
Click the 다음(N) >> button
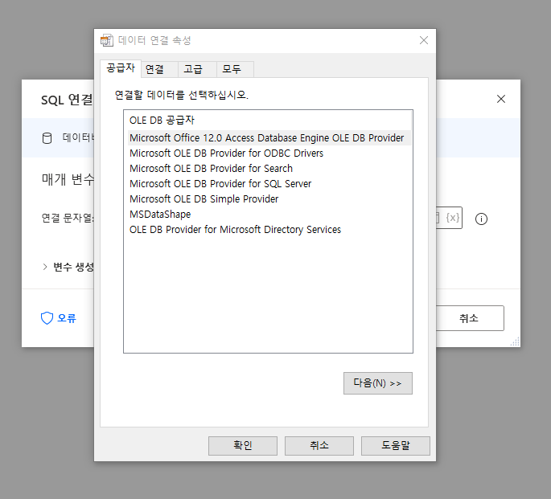pos(378,383)
